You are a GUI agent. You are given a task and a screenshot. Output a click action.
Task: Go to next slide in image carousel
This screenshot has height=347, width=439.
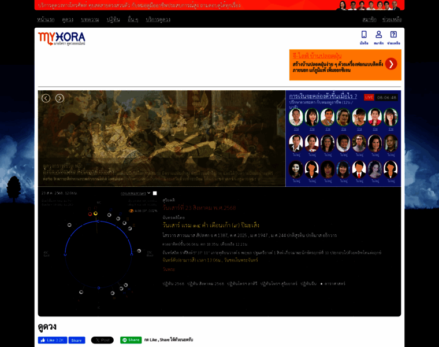pyautogui.click(x=59, y=98)
